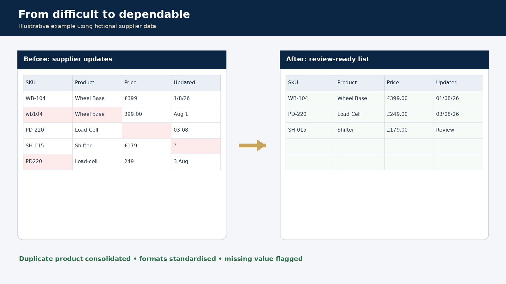The width and height of the screenshot is (506, 284).
Task: Click the 'SKU' header in Before table
Action: (x=48, y=83)
